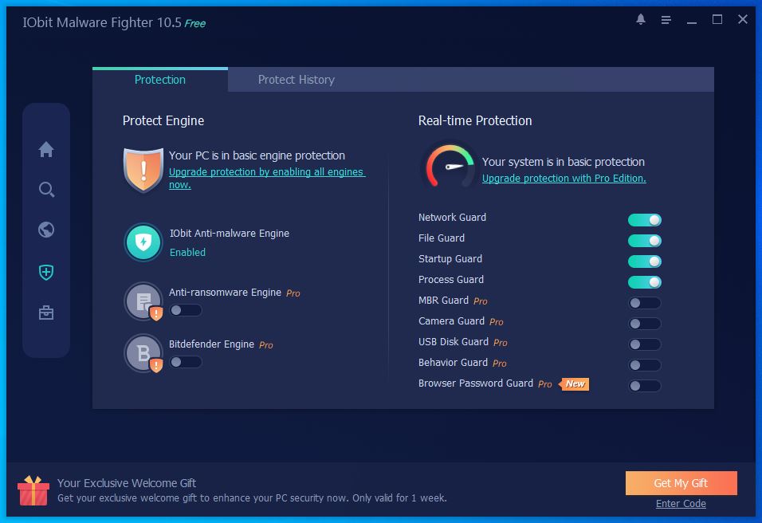Turn off File Guard toggle
The image size is (762, 523).
pos(644,241)
